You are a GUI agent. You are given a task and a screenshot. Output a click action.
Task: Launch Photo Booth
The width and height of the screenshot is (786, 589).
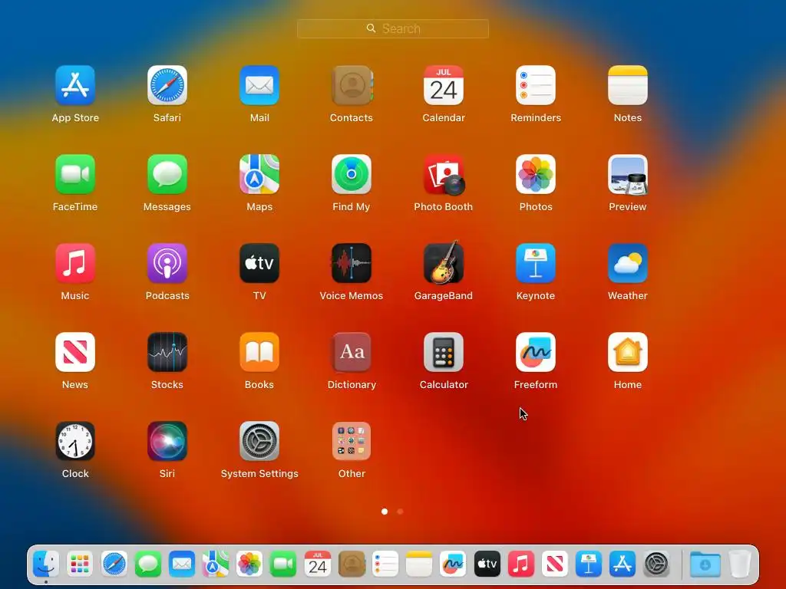(444, 174)
